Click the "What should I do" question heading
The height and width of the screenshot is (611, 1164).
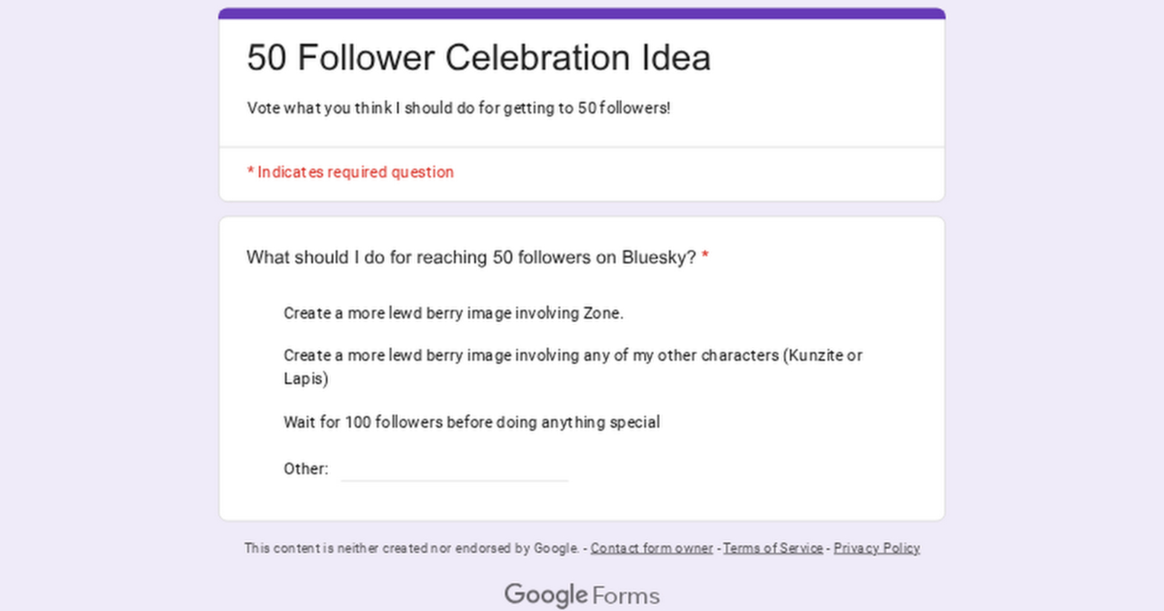pos(470,257)
